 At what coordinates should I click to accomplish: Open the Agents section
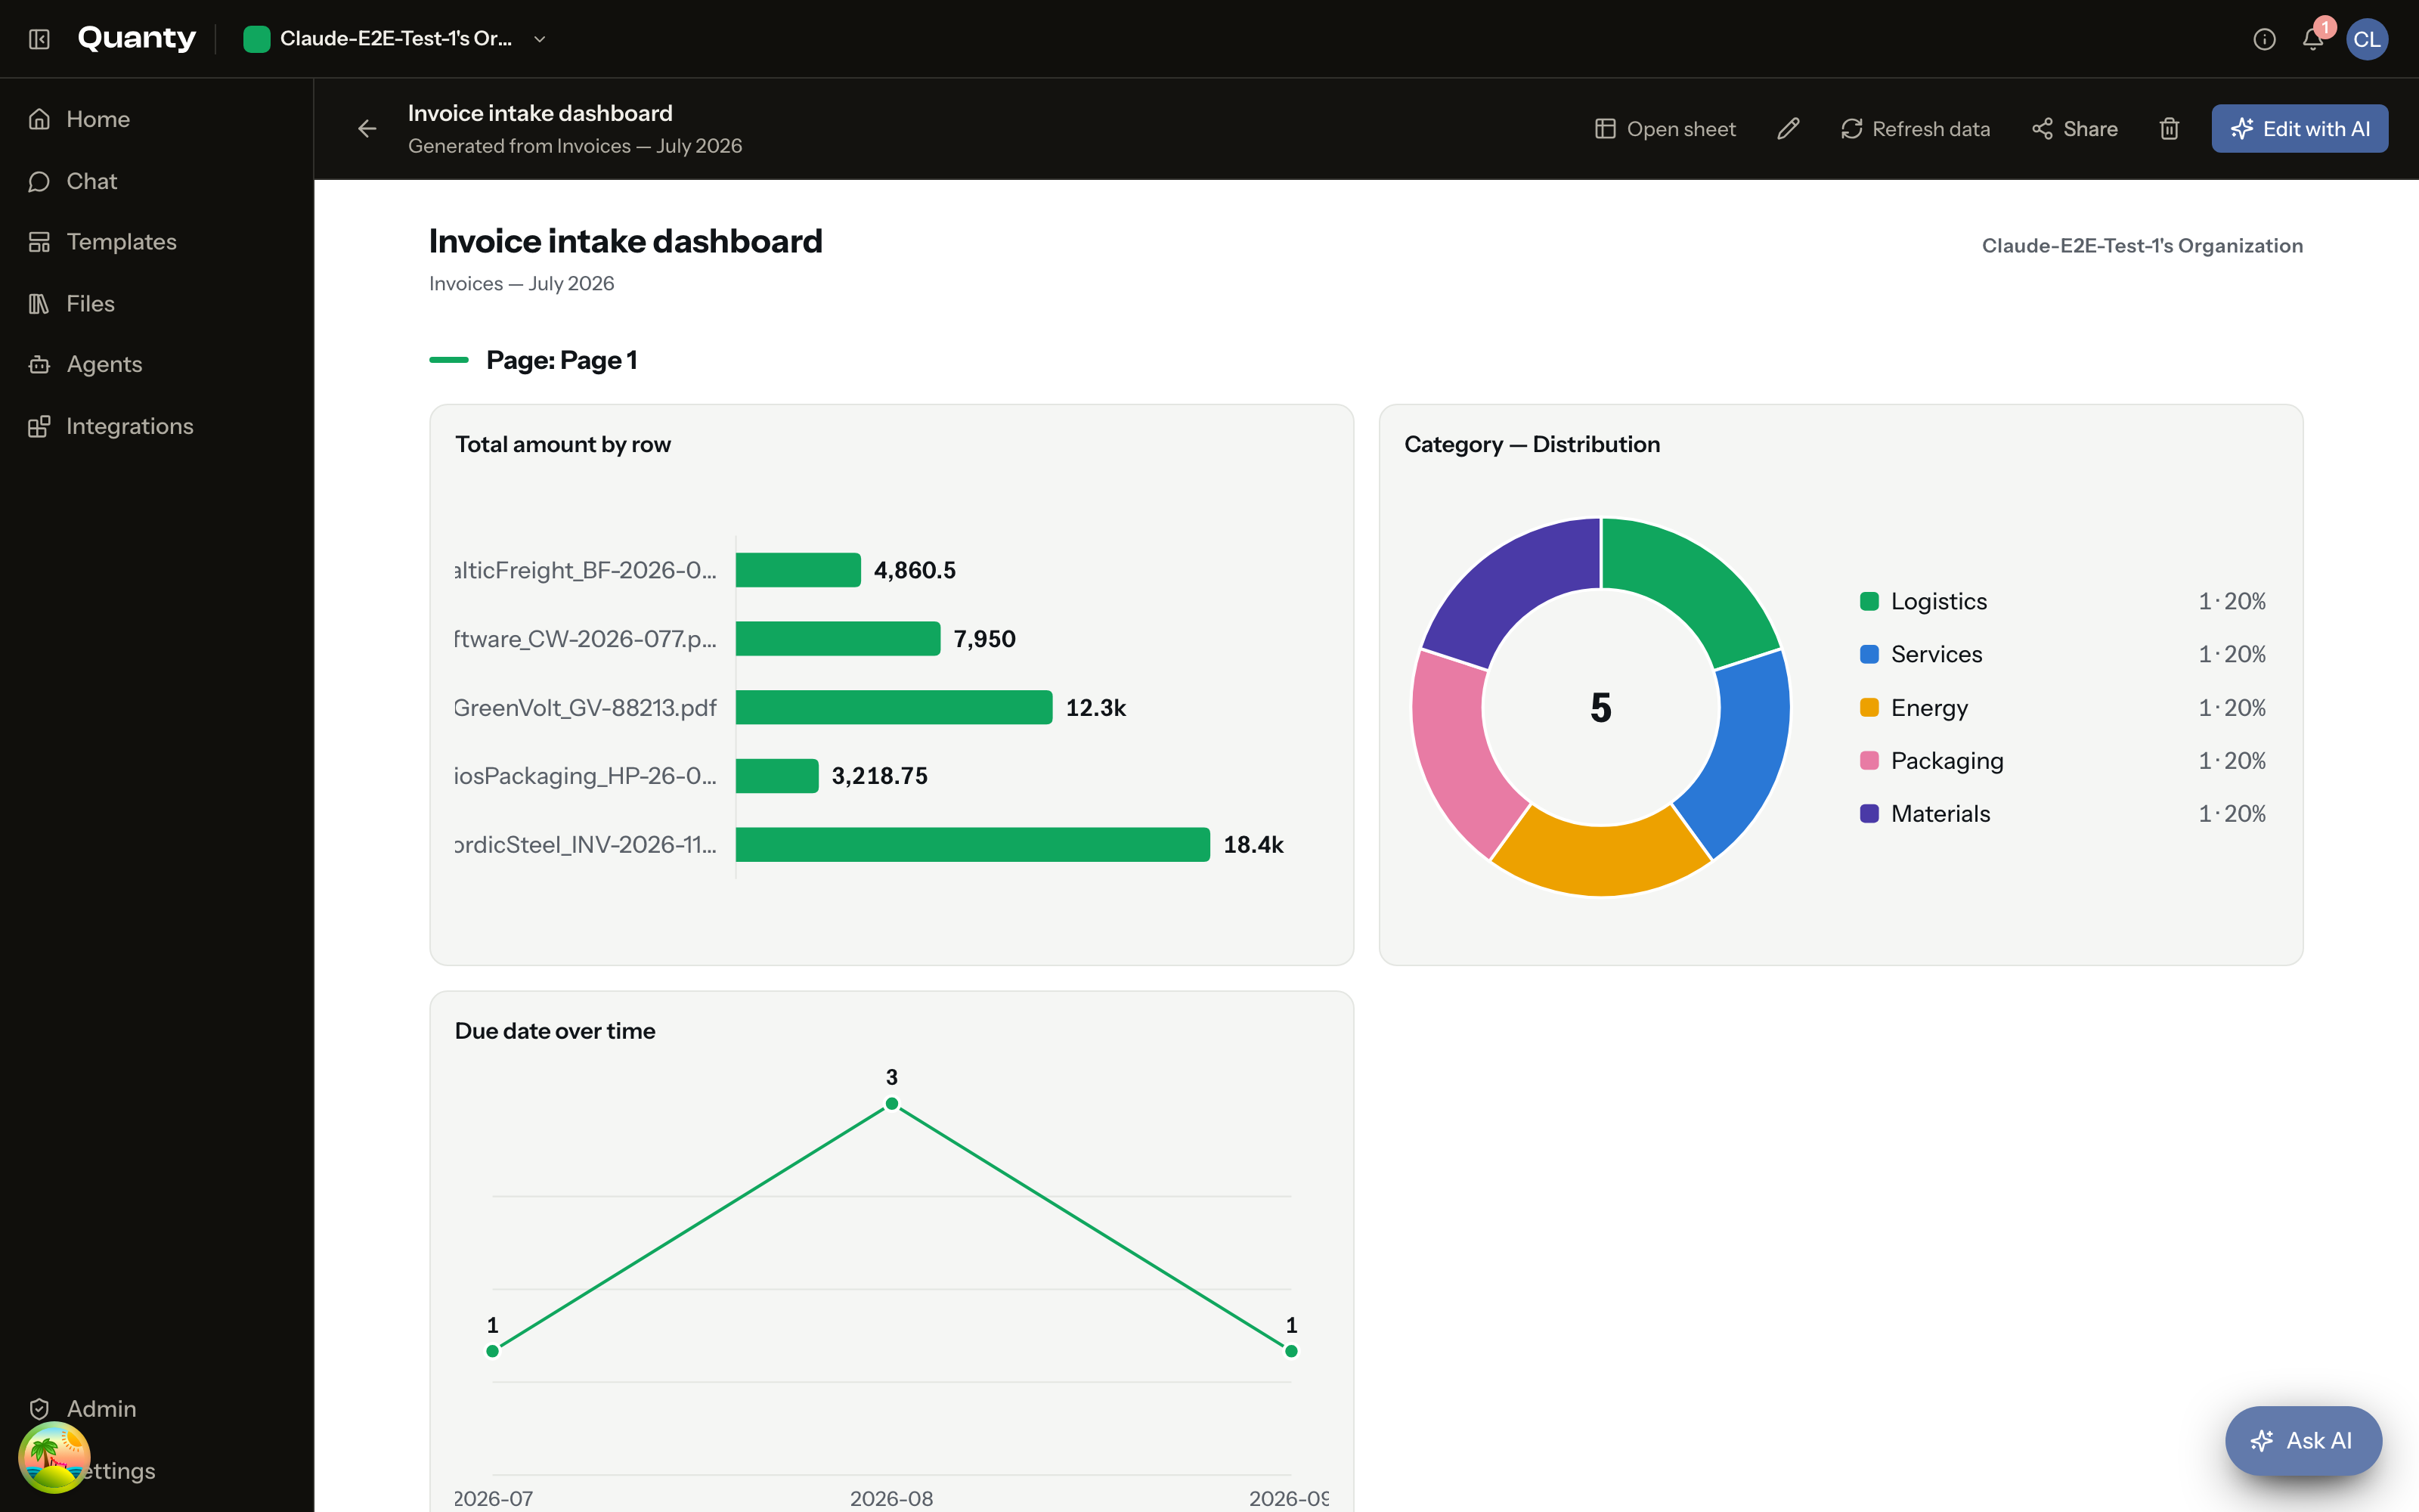coord(104,364)
